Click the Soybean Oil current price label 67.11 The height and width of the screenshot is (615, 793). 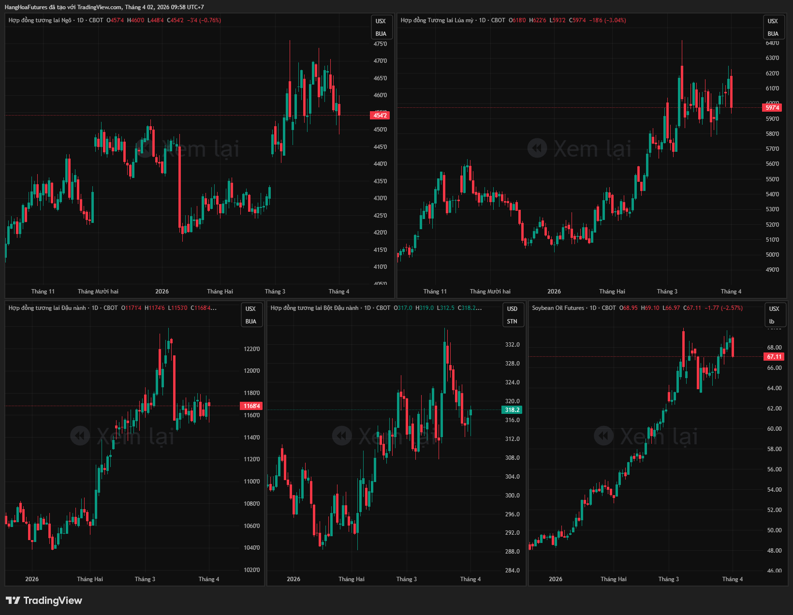(774, 357)
